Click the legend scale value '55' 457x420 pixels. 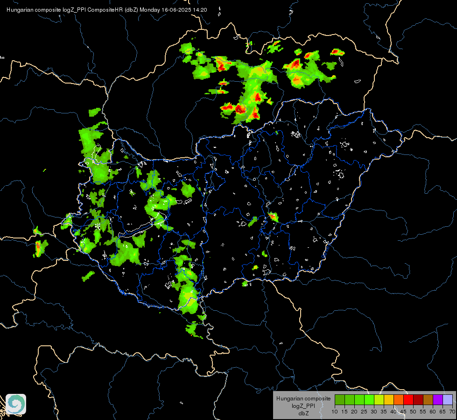pos(423,412)
